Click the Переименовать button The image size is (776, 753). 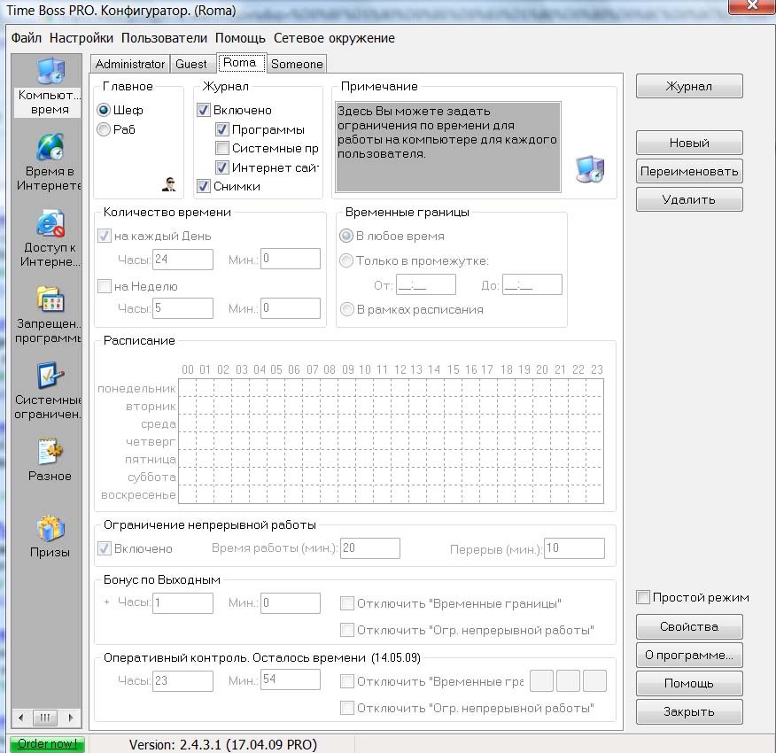[x=689, y=171]
